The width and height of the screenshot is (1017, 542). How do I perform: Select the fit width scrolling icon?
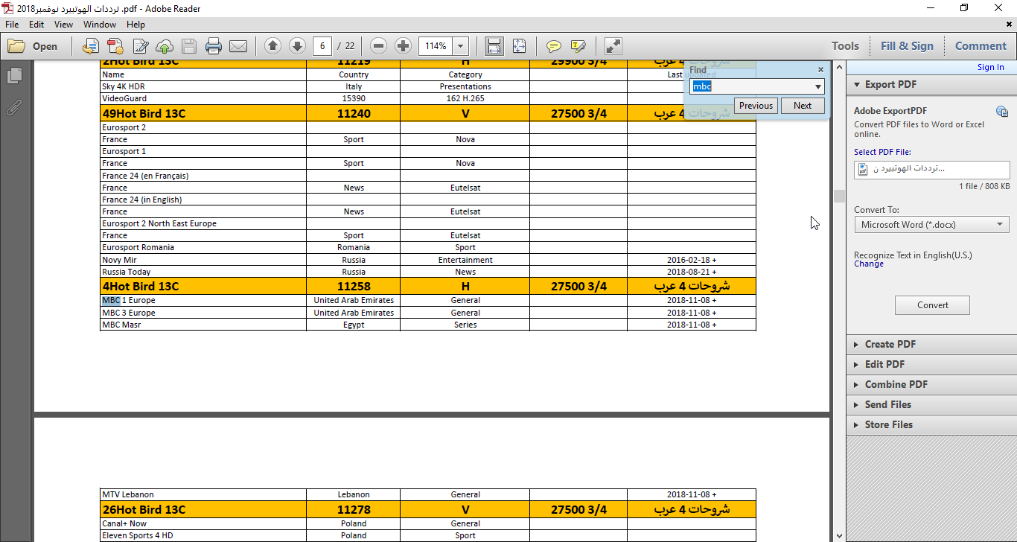coord(494,46)
